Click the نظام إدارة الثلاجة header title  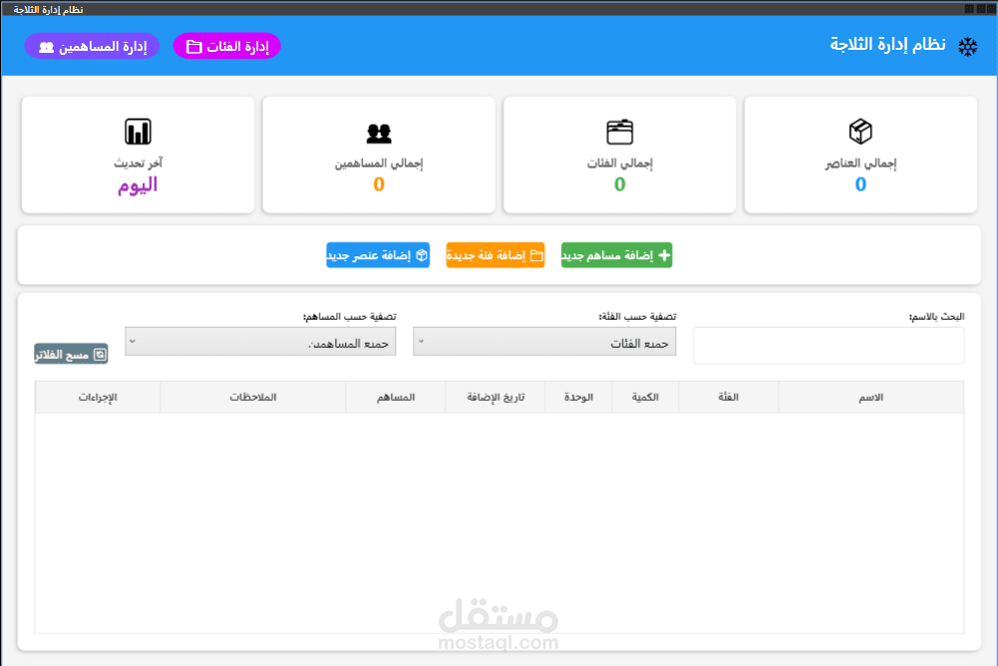coord(887,45)
